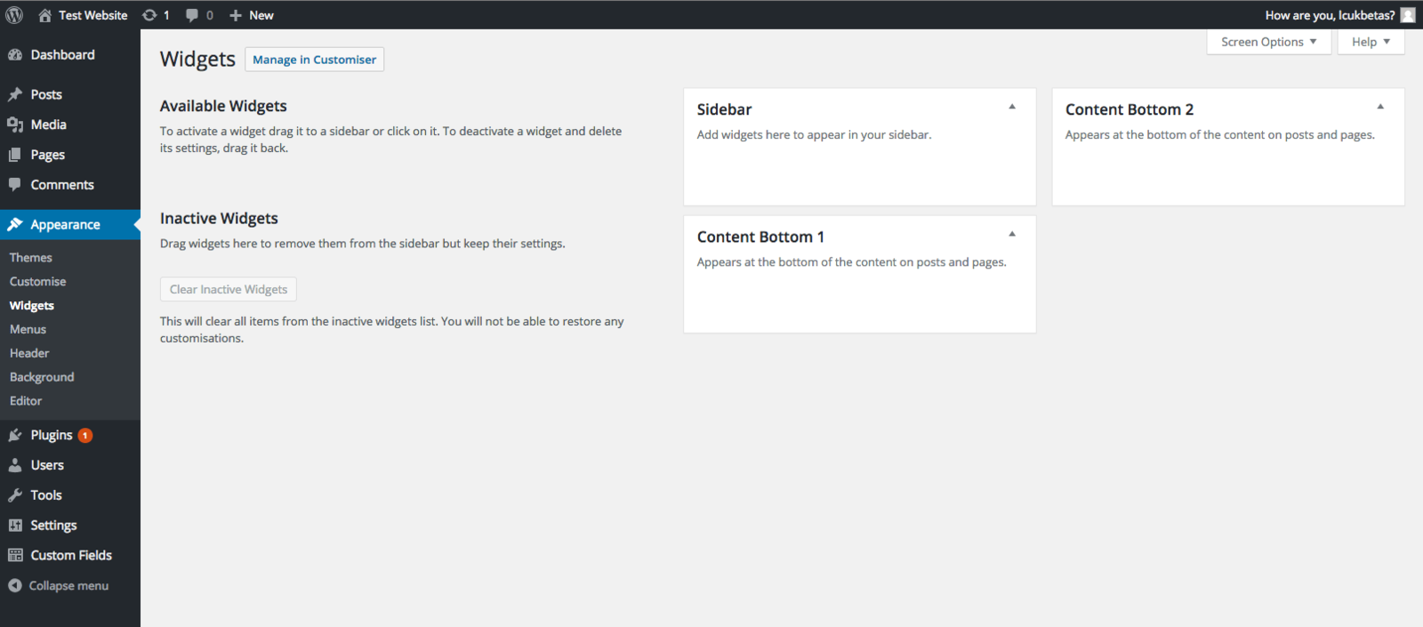Click the Collapse menu arrow icon

15,585
